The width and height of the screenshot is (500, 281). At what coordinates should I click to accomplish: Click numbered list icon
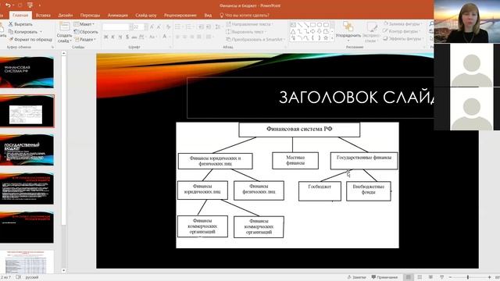(x=189, y=27)
